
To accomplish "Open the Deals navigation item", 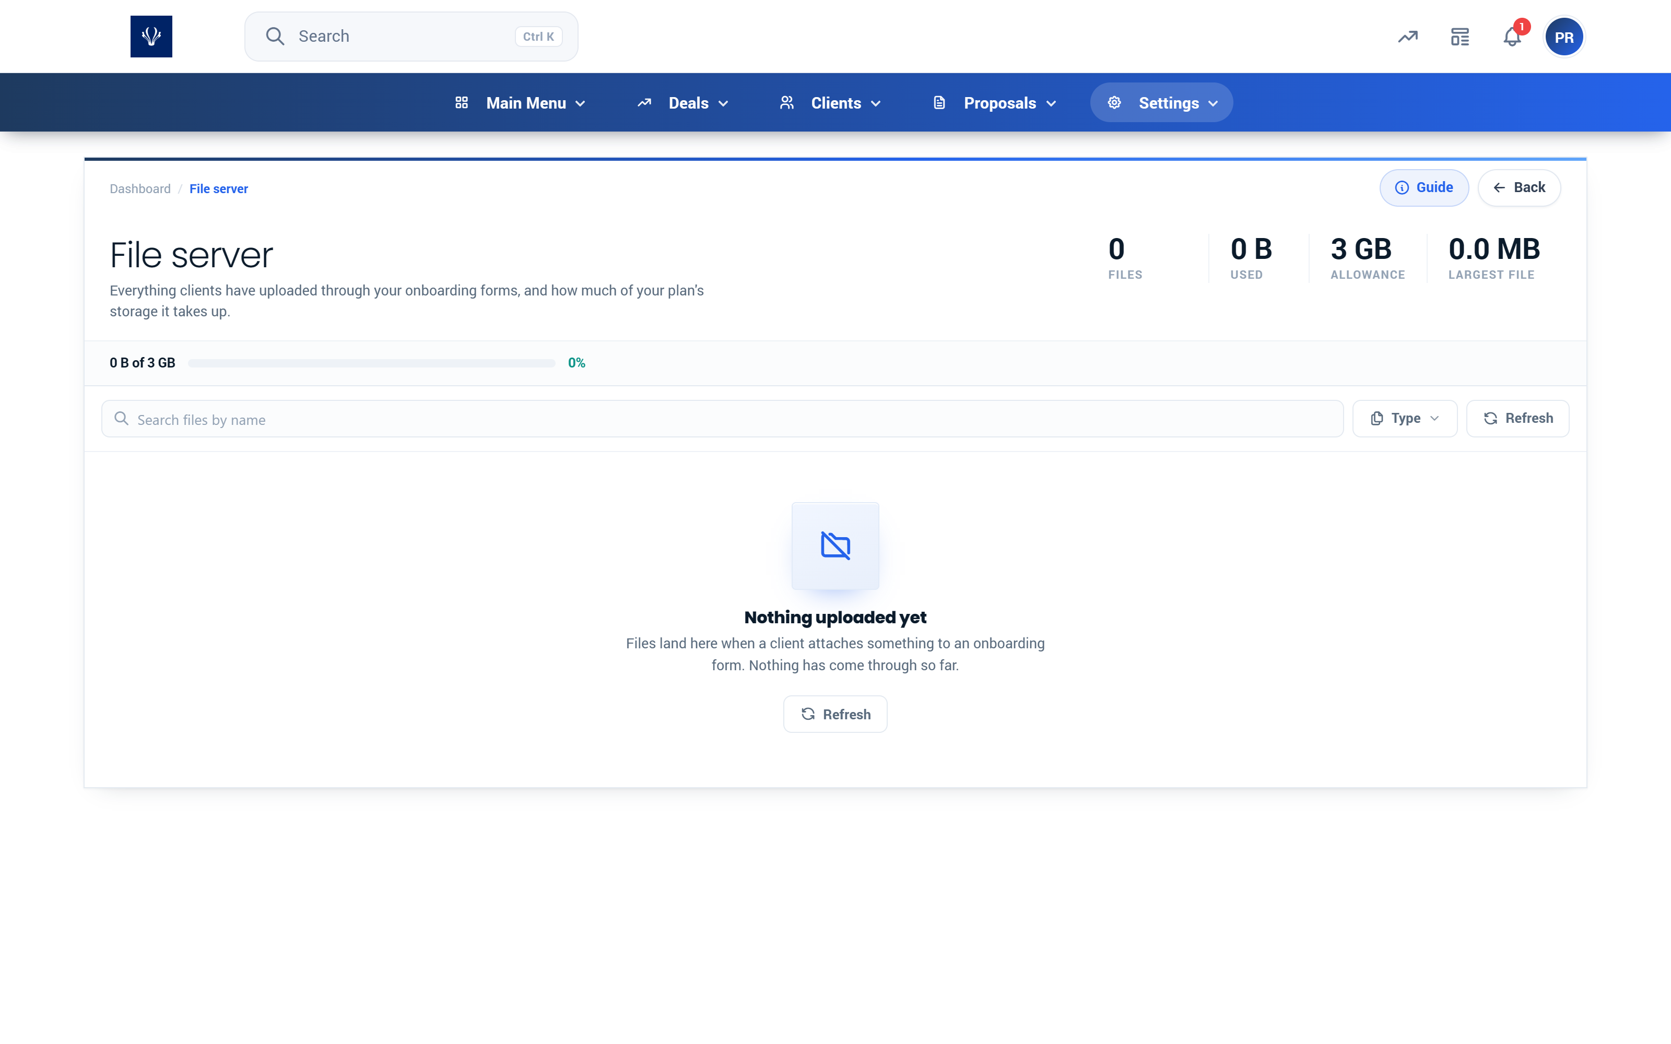I will point(683,103).
